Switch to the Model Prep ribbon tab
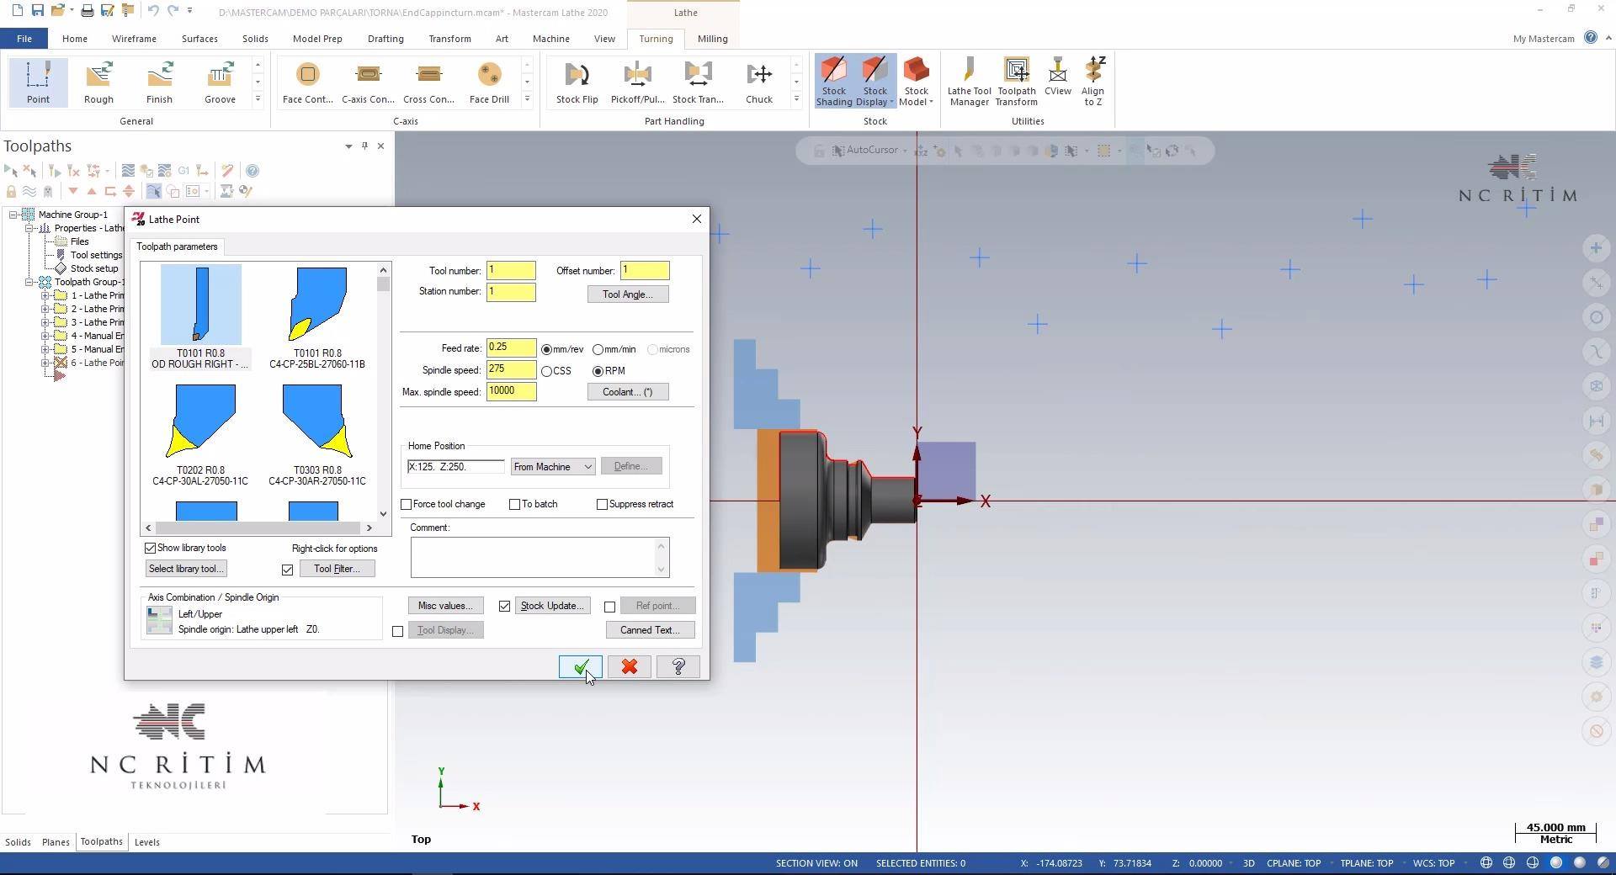 (317, 39)
